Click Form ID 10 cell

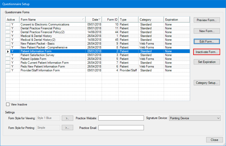coord(110,24)
